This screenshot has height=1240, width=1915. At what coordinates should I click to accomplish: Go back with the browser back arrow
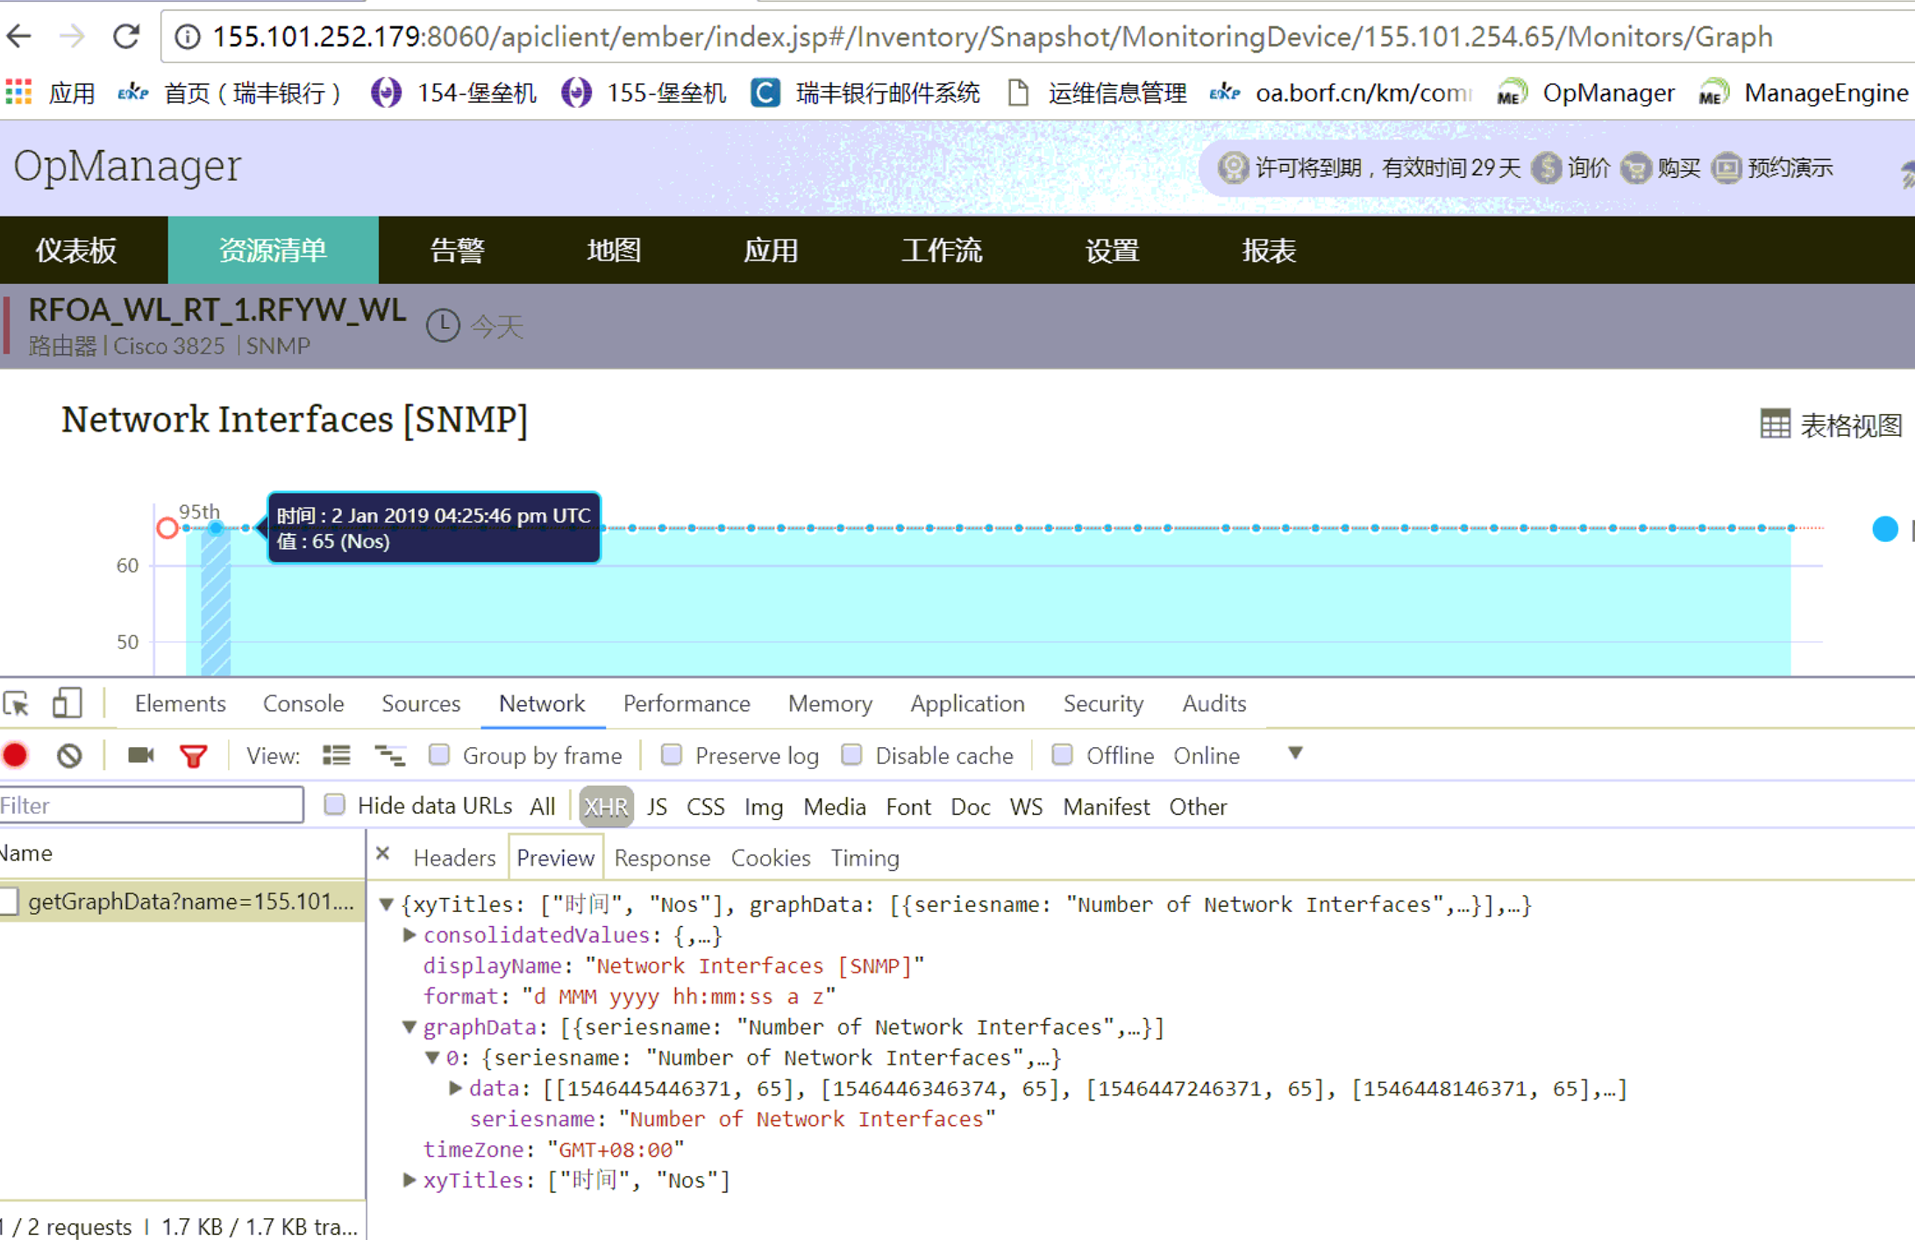click(18, 37)
